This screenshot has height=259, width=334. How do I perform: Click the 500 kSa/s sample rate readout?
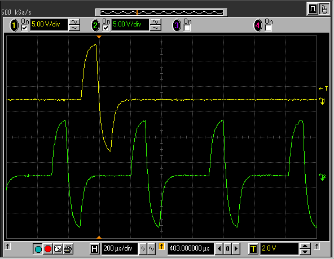coord(16,12)
